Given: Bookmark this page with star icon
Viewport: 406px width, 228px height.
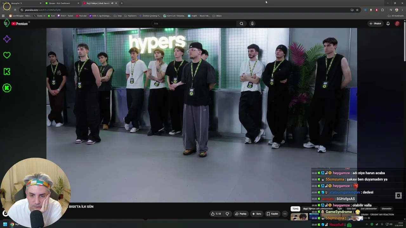Looking at the screenshot, I should (x=357, y=10).
